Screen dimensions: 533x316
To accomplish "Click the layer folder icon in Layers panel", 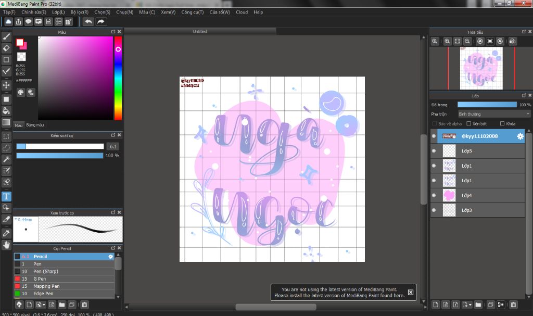I will pyautogui.click(x=478, y=305).
